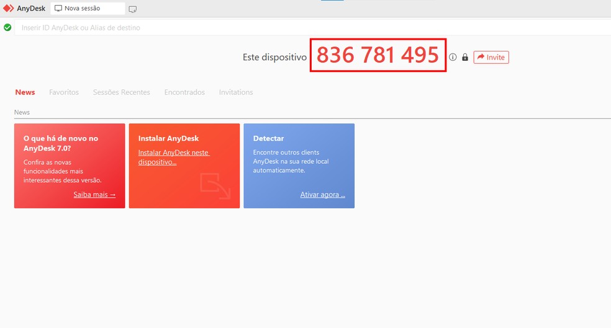Open the AnyDesk 7.0 news card

[x=70, y=166]
